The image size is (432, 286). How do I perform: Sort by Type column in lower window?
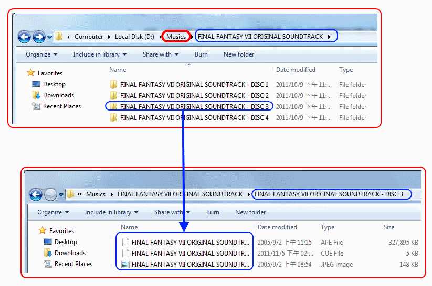pyautogui.click(x=328, y=227)
